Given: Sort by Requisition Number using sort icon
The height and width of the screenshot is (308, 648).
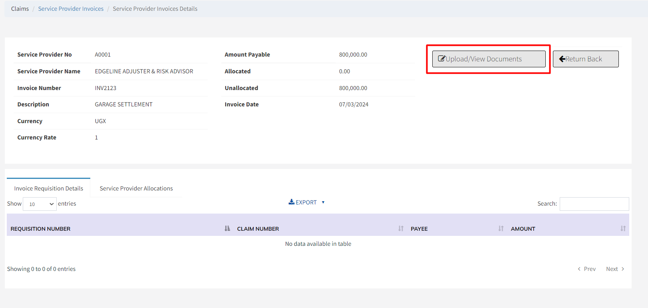Looking at the screenshot, I should pyautogui.click(x=227, y=228).
